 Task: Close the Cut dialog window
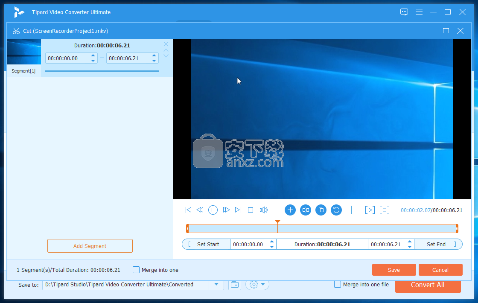[461, 31]
